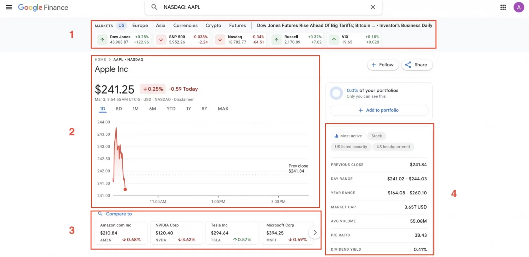Switch chart to YTD range
Image resolution: width=529 pixels, height=257 pixels.
tap(171, 109)
